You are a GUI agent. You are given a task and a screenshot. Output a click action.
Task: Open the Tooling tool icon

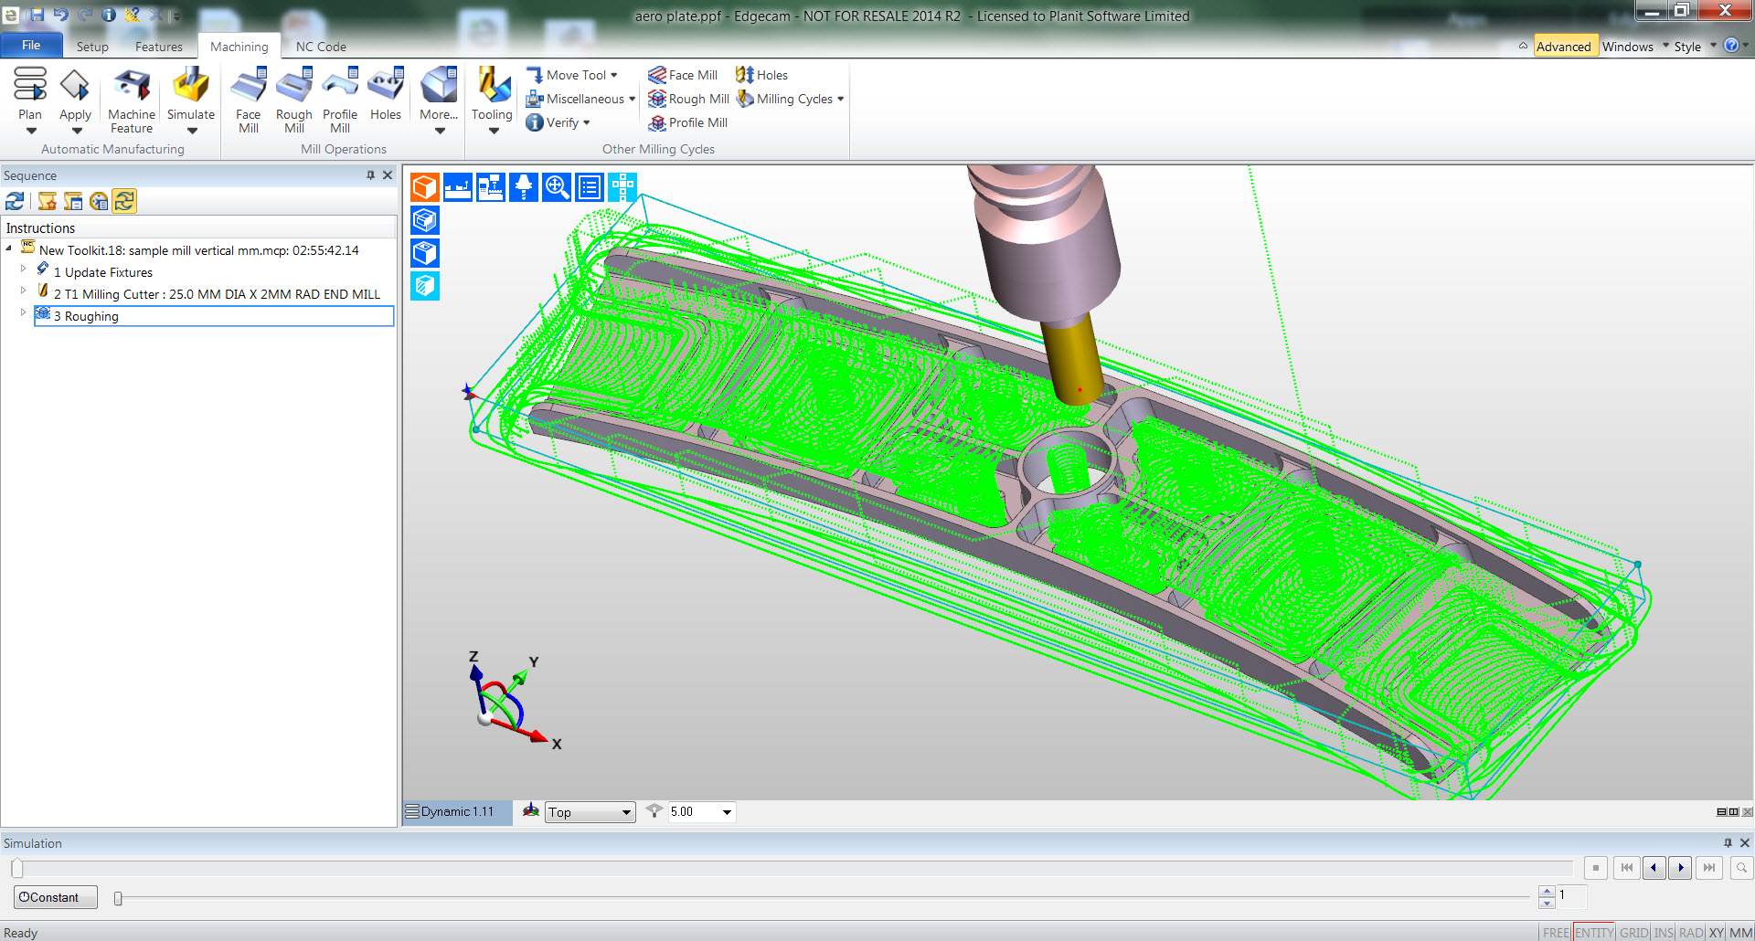[492, 89]
